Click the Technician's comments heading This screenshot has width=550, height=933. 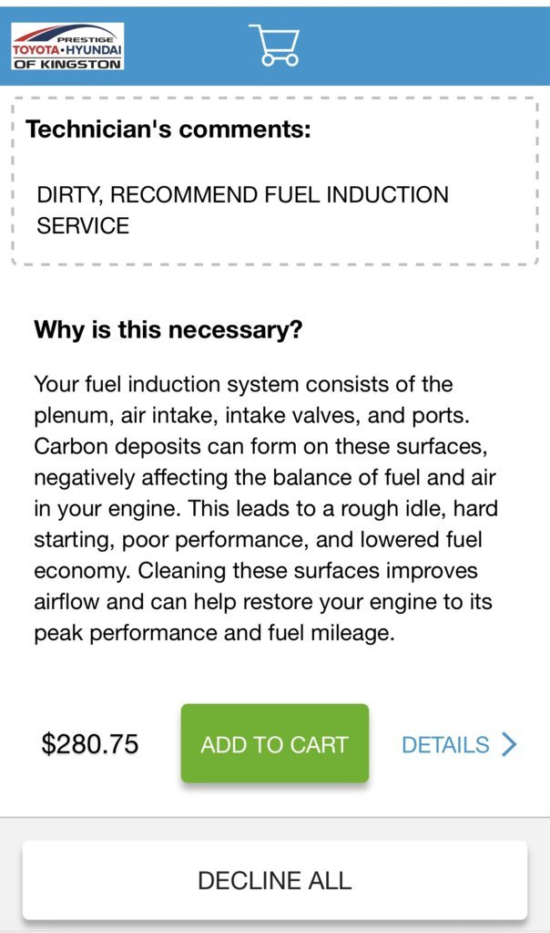click(x=168, y=130)
